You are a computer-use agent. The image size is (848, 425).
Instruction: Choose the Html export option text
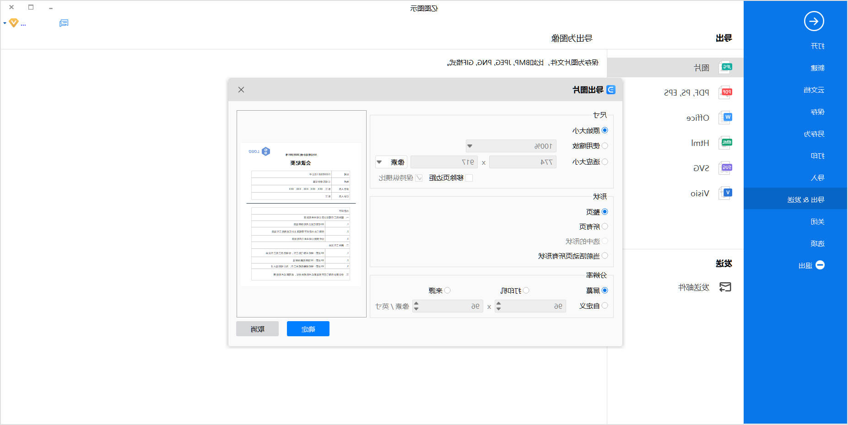(700, 143)
